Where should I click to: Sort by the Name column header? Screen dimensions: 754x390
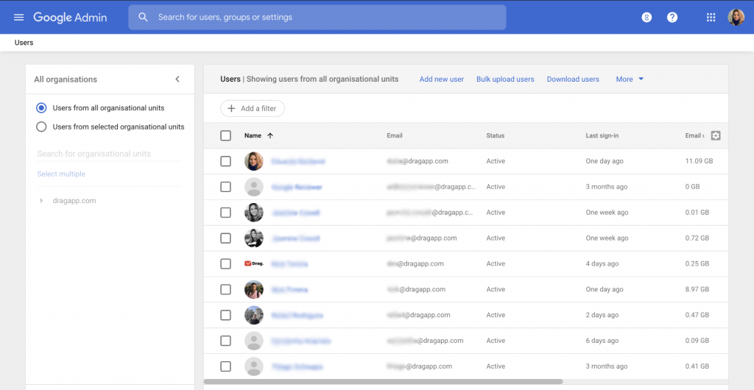[253, 136]
